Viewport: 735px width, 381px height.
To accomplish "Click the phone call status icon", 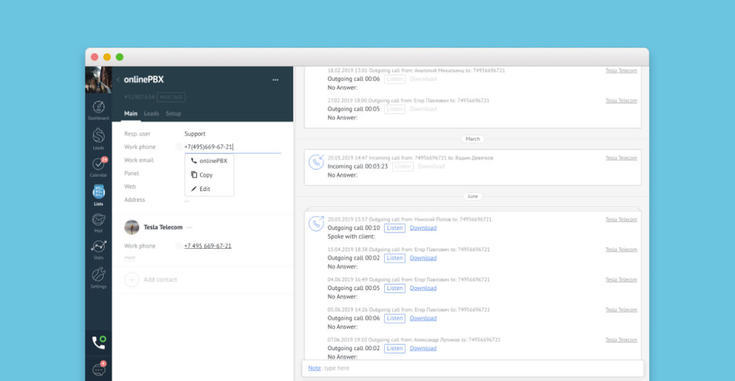I will point(98,343).
